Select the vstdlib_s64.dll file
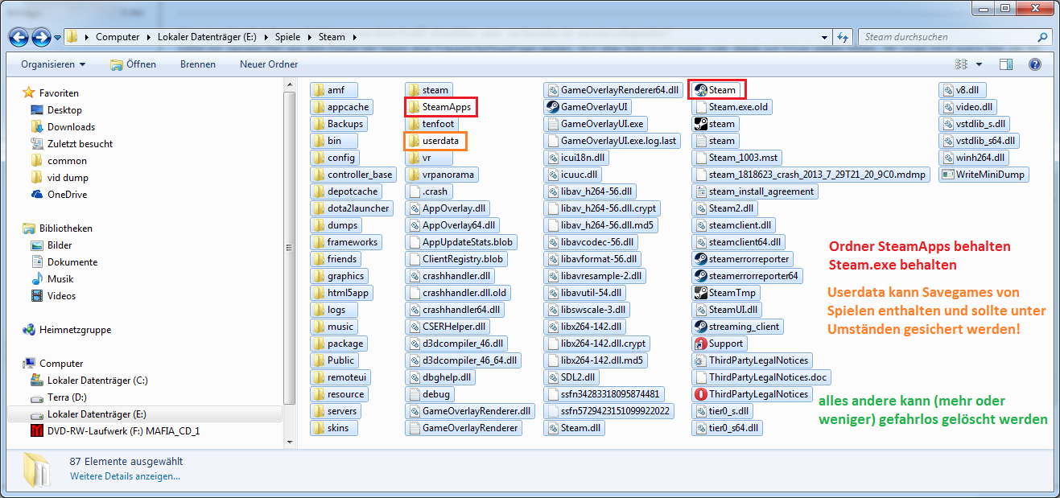Screen dimensions: 1060x498 [x=979, y=141]
